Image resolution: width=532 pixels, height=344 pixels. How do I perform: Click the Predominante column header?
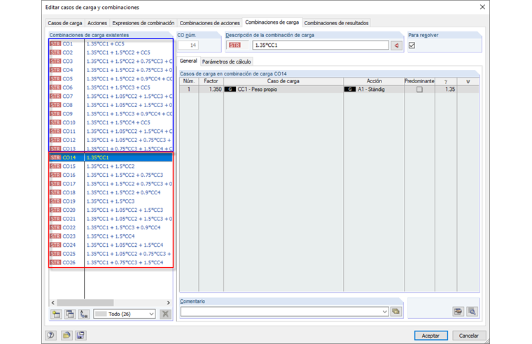(420, 81)
